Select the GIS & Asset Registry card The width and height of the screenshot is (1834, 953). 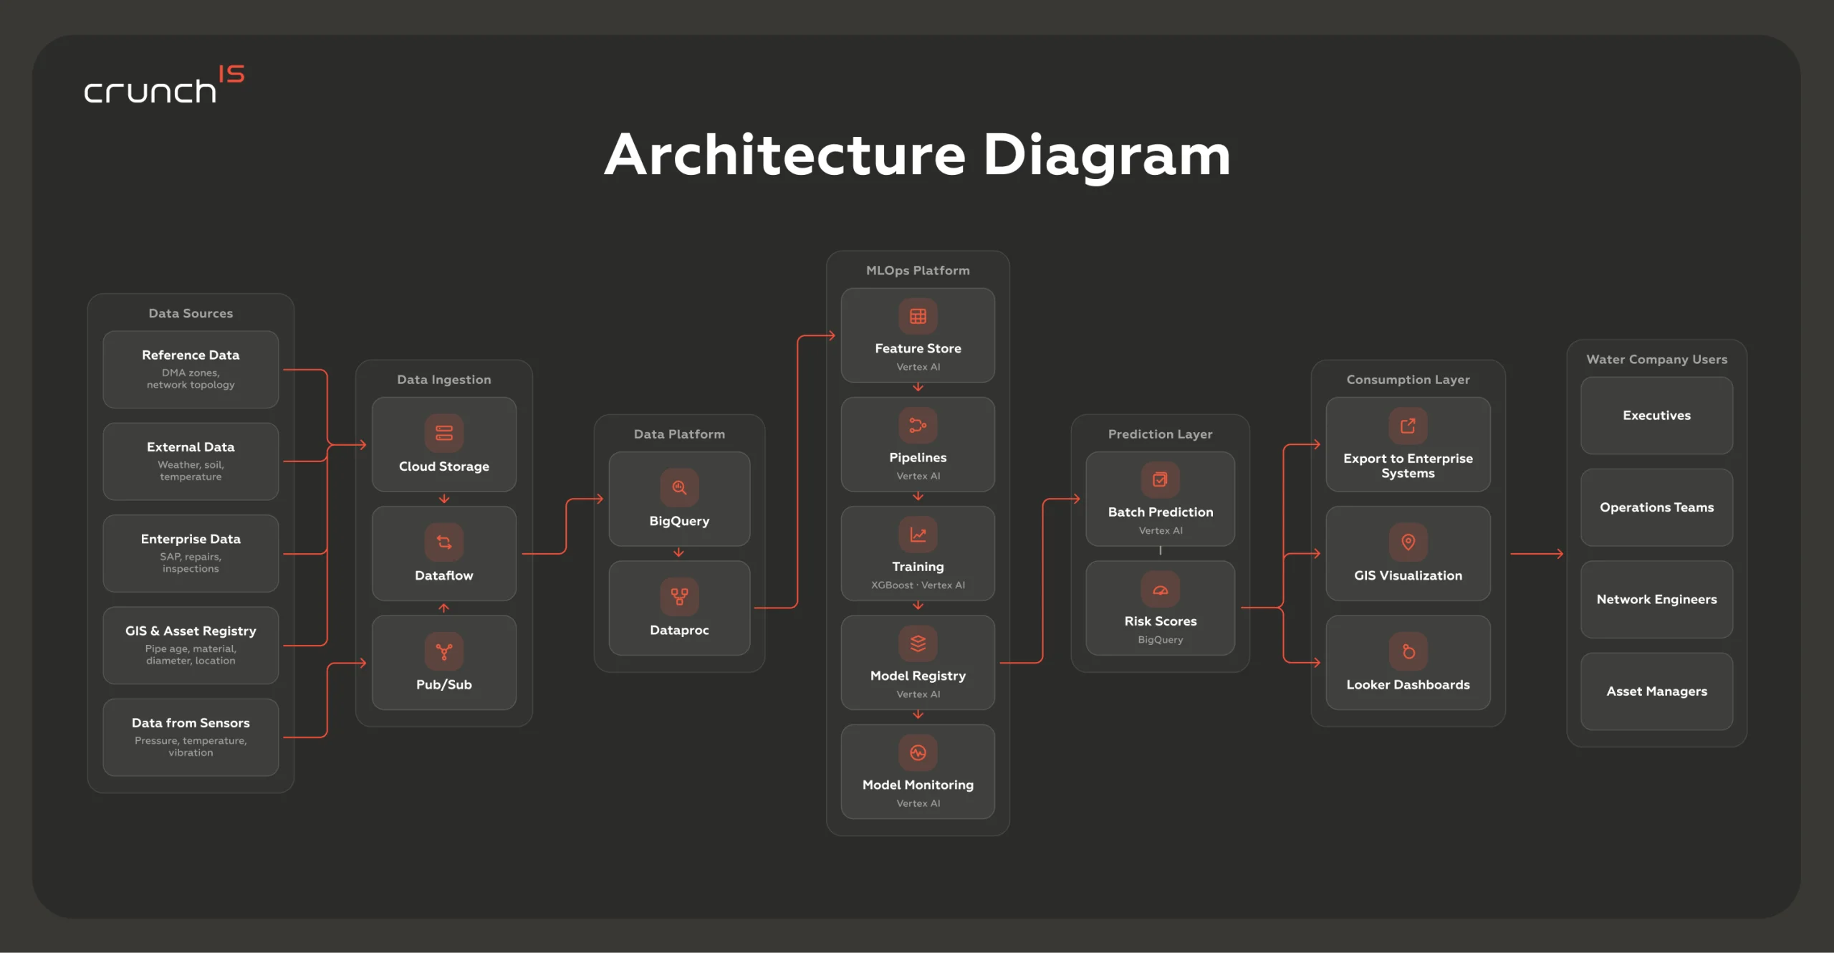pyautogui.click(x=191, y=645)
